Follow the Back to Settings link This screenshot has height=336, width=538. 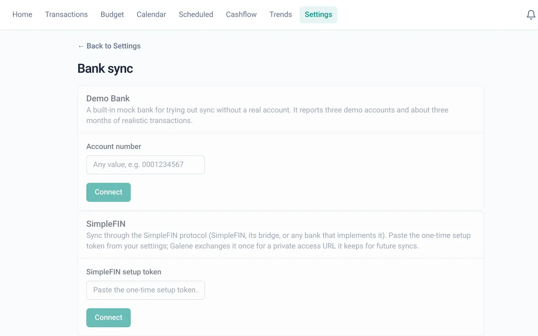point(109,46)
